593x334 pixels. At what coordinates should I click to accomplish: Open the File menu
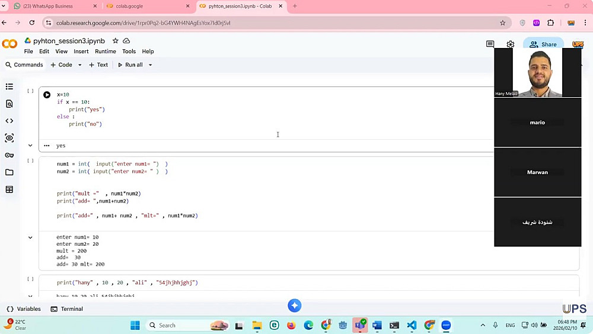coord(28,52)
